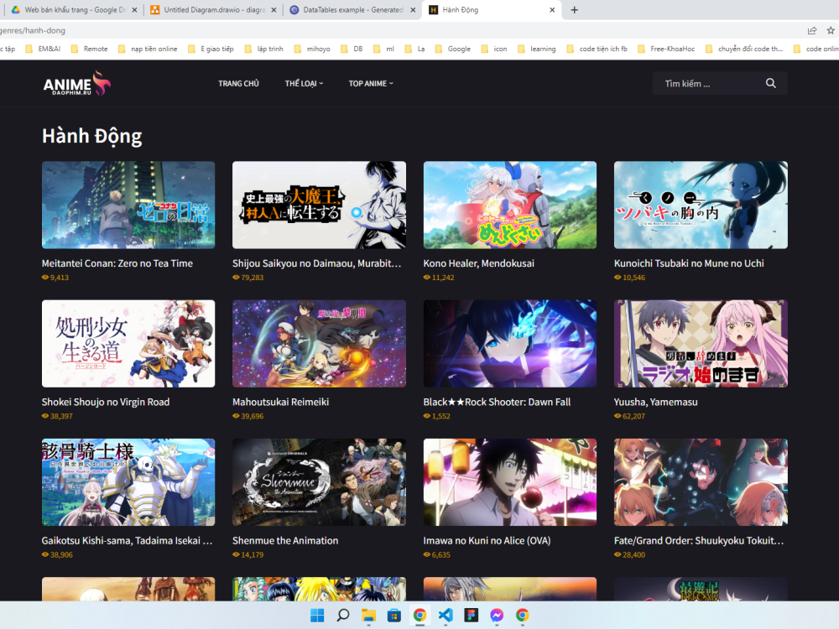Screen dimensions: 839x629
Task: Open Fate/Grand Order: Shuukyoku thumbnail
Action: (701, 482)
